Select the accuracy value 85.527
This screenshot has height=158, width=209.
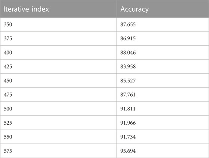pyautogui.click(x=128, y=81)
